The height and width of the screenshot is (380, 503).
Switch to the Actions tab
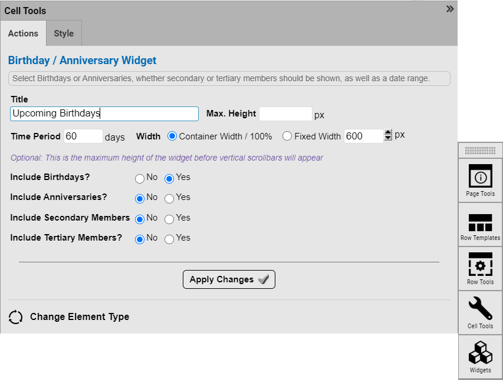pos(23,34)
